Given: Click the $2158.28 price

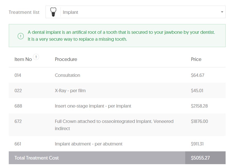Looking at the screenshot, I should (x=199, y=106).
